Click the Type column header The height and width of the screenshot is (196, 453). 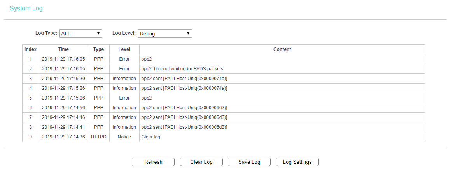click(x=99, y=49)
